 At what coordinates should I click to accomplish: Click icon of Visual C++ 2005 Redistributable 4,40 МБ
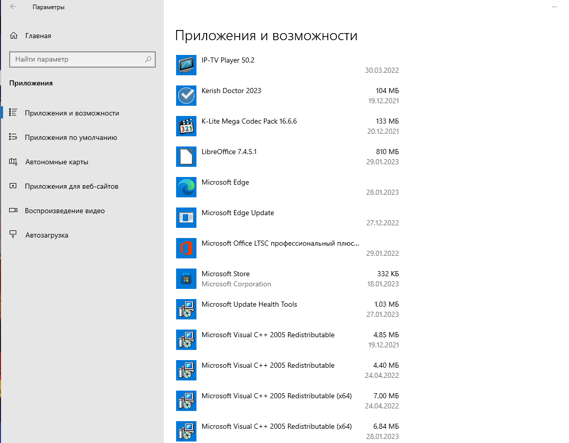(x=186, y=370)
